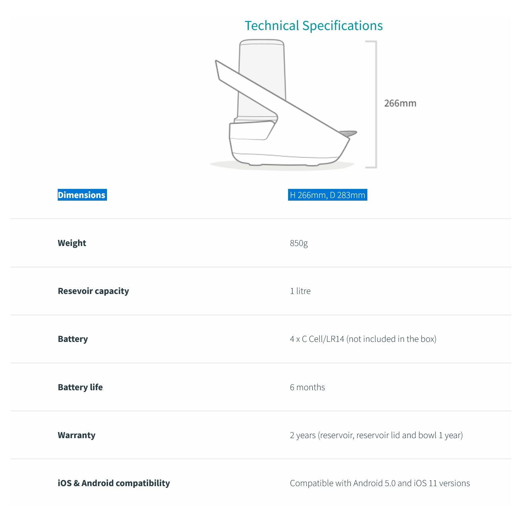Click the H 266mm, D 283mm value
Screen dimensions: 522x522
(328, 195)
